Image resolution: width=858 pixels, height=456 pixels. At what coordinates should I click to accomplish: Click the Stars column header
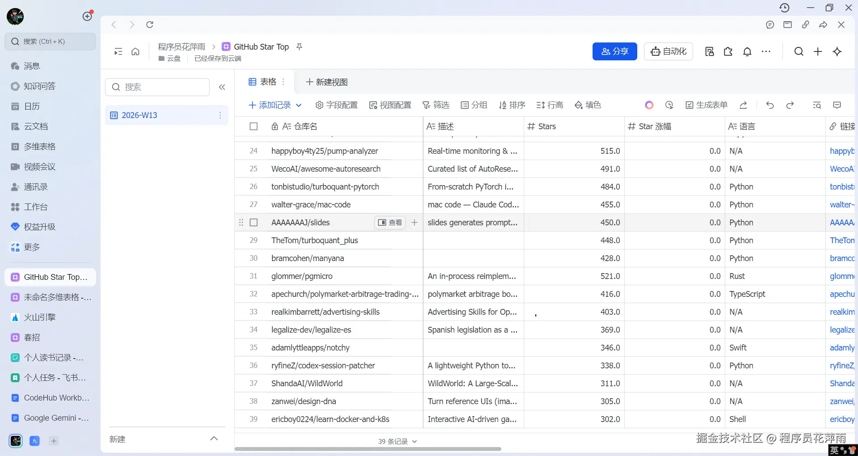[x=574, y=127]
